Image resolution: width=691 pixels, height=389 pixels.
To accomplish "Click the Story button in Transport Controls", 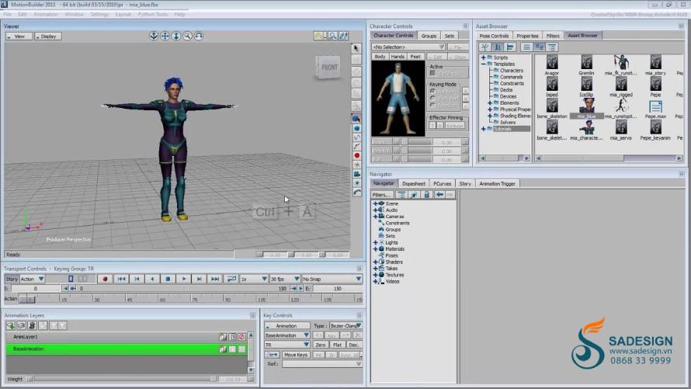I will (x=12, y=279).
